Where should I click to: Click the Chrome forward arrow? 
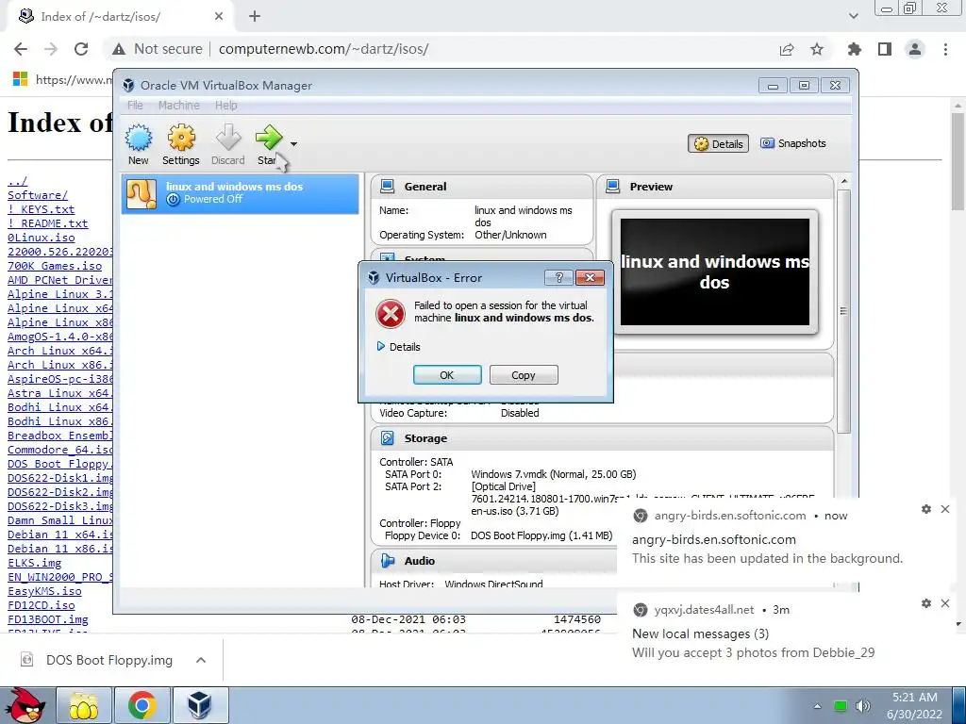[x=51, y=49]
